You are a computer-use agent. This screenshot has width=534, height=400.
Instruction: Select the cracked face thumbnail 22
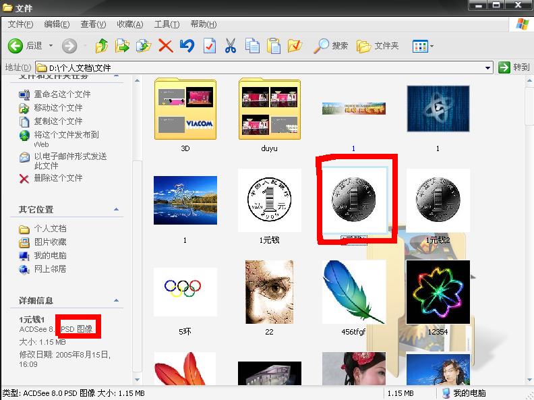pyautogui.click(x=270, y=292)
